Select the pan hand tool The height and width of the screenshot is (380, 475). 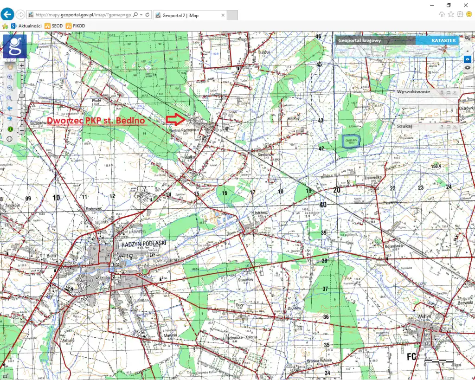(9, 66)
